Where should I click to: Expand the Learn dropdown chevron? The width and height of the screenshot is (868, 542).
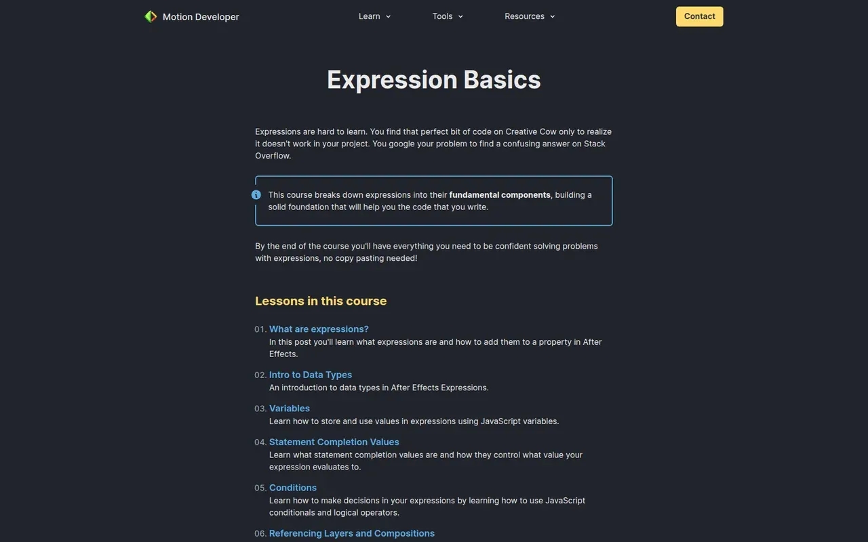coord(389,17)
